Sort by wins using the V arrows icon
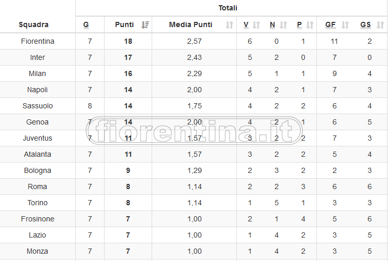This screenshot has width=388, height=261. [256, 24]
